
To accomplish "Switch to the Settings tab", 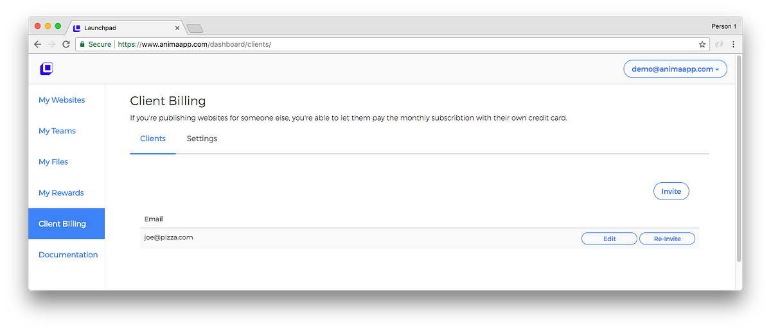I will [202, 139].
